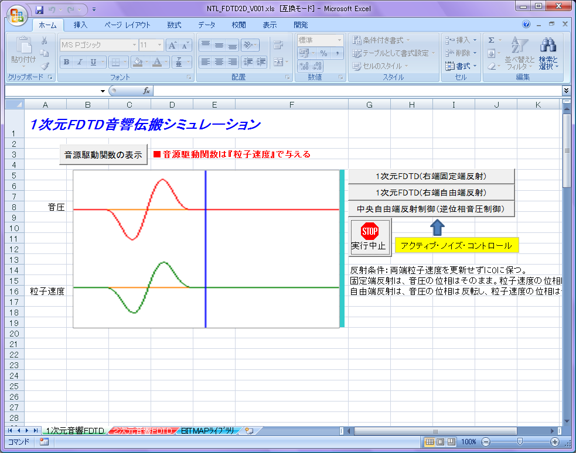Click the insert new worksheet tab icon

tap(250, 431)
